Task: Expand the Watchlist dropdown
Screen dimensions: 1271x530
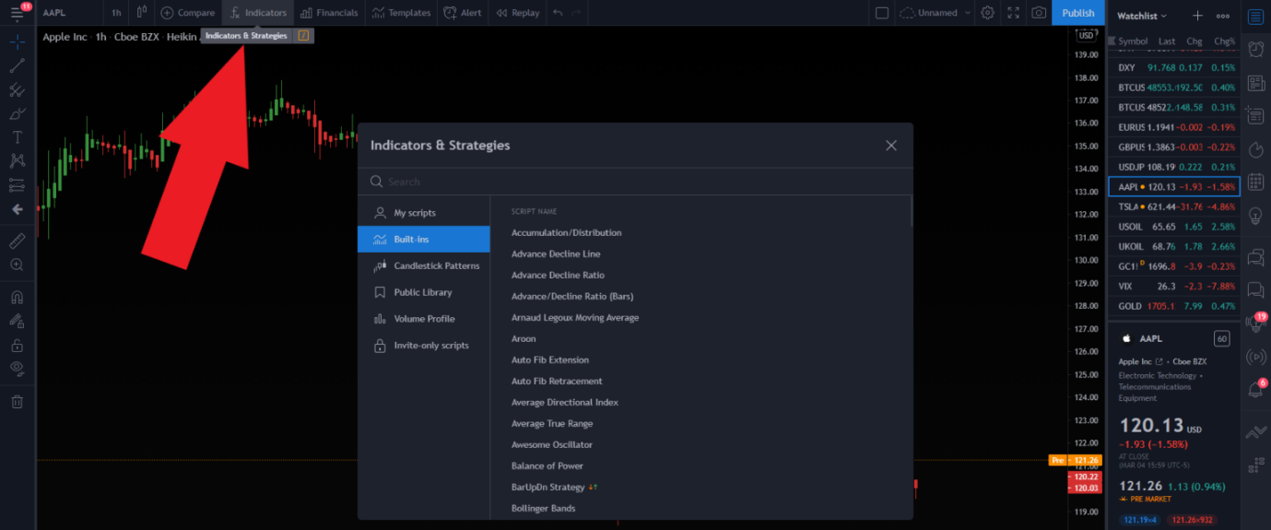Action: (x=1142, y=16)
